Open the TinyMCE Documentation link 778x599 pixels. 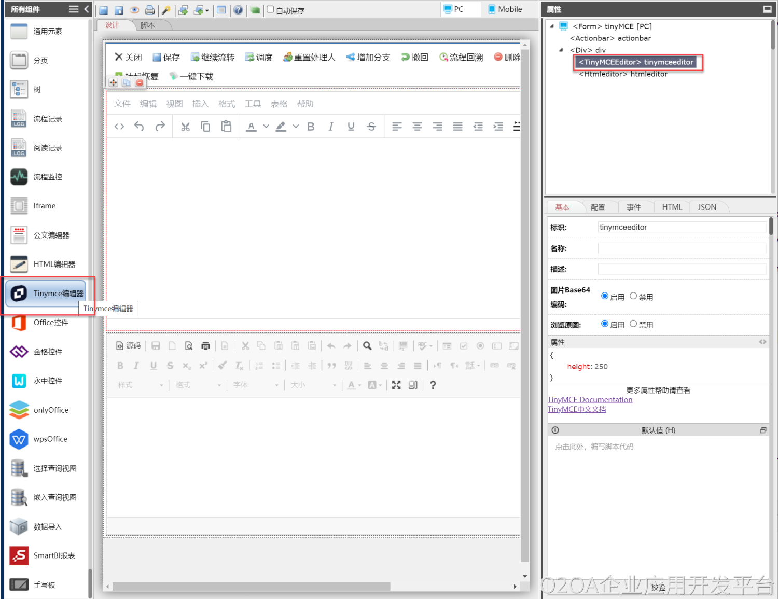pyautogui.click(x=590, y=400)
